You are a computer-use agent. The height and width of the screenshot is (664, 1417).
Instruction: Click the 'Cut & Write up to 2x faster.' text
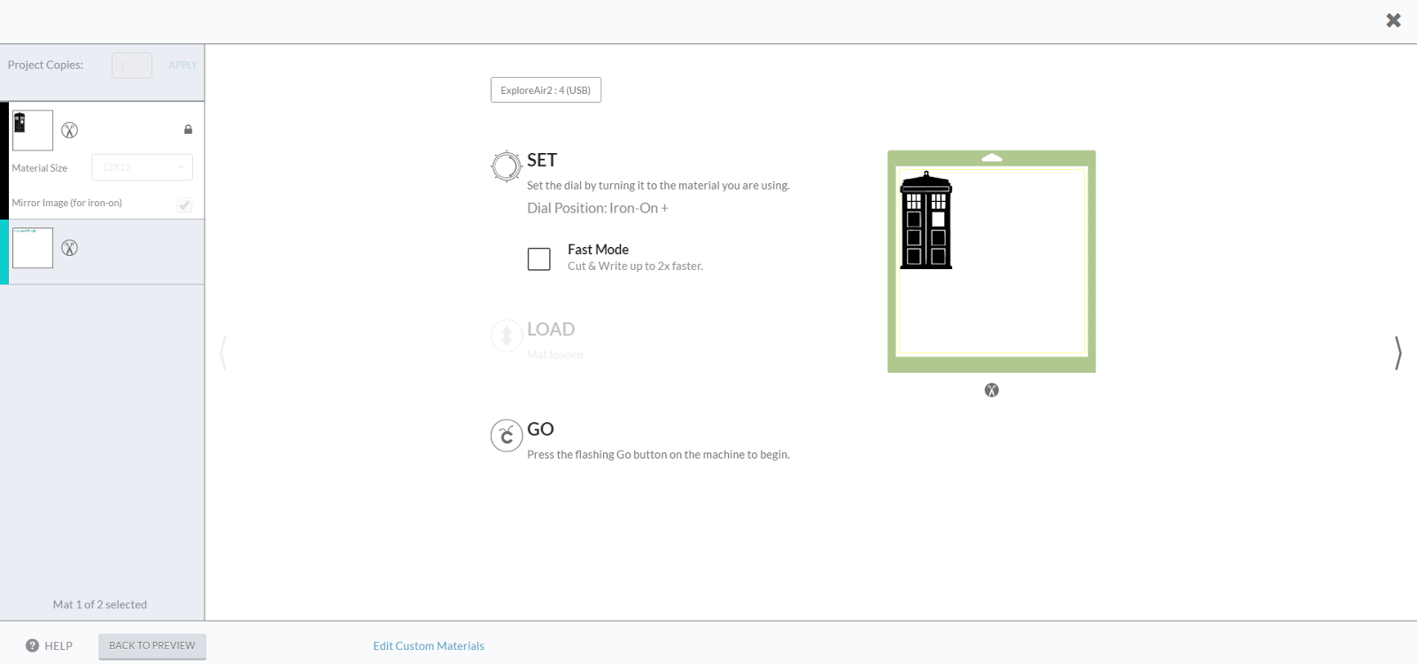coord(635,266)
